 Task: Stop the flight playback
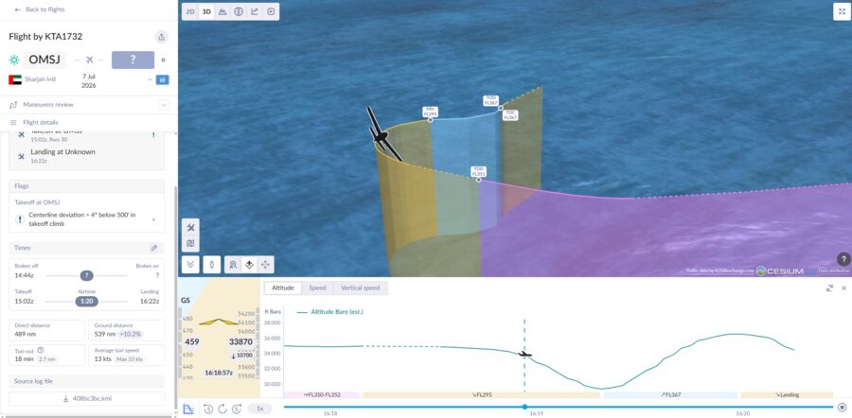point(843,407)
